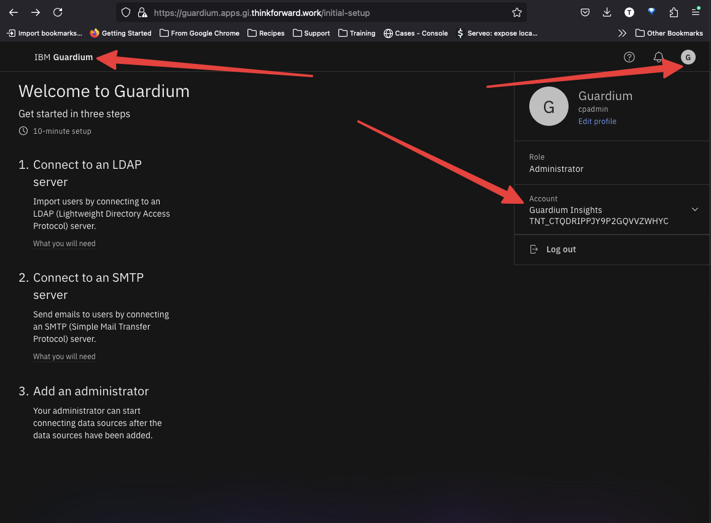Open 'What you will need' under LDAP server
Screen dimensions: 711x523
pyautogui.click(x=64, y=244)
